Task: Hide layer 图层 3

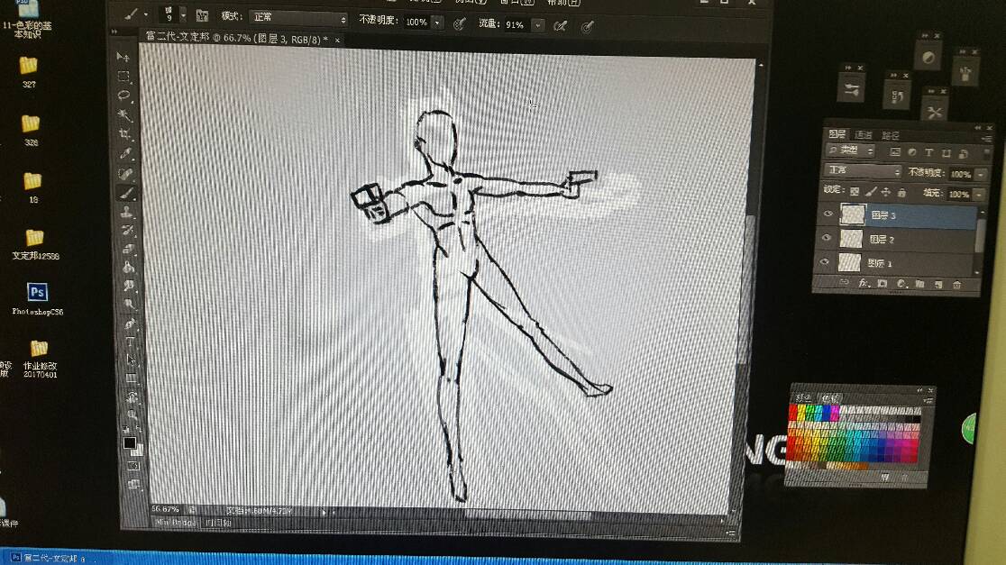Action: click(828, 214)
